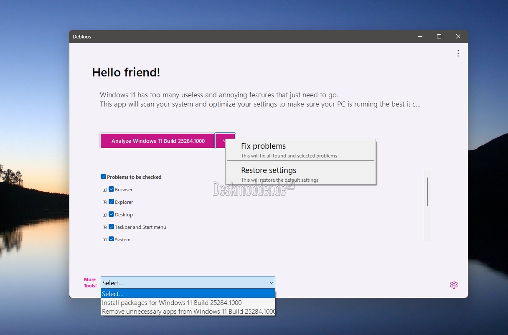This screenshot has width=508, height=335.
Task: Uncheck the System category checkbox
Action: tap(111, 239)
